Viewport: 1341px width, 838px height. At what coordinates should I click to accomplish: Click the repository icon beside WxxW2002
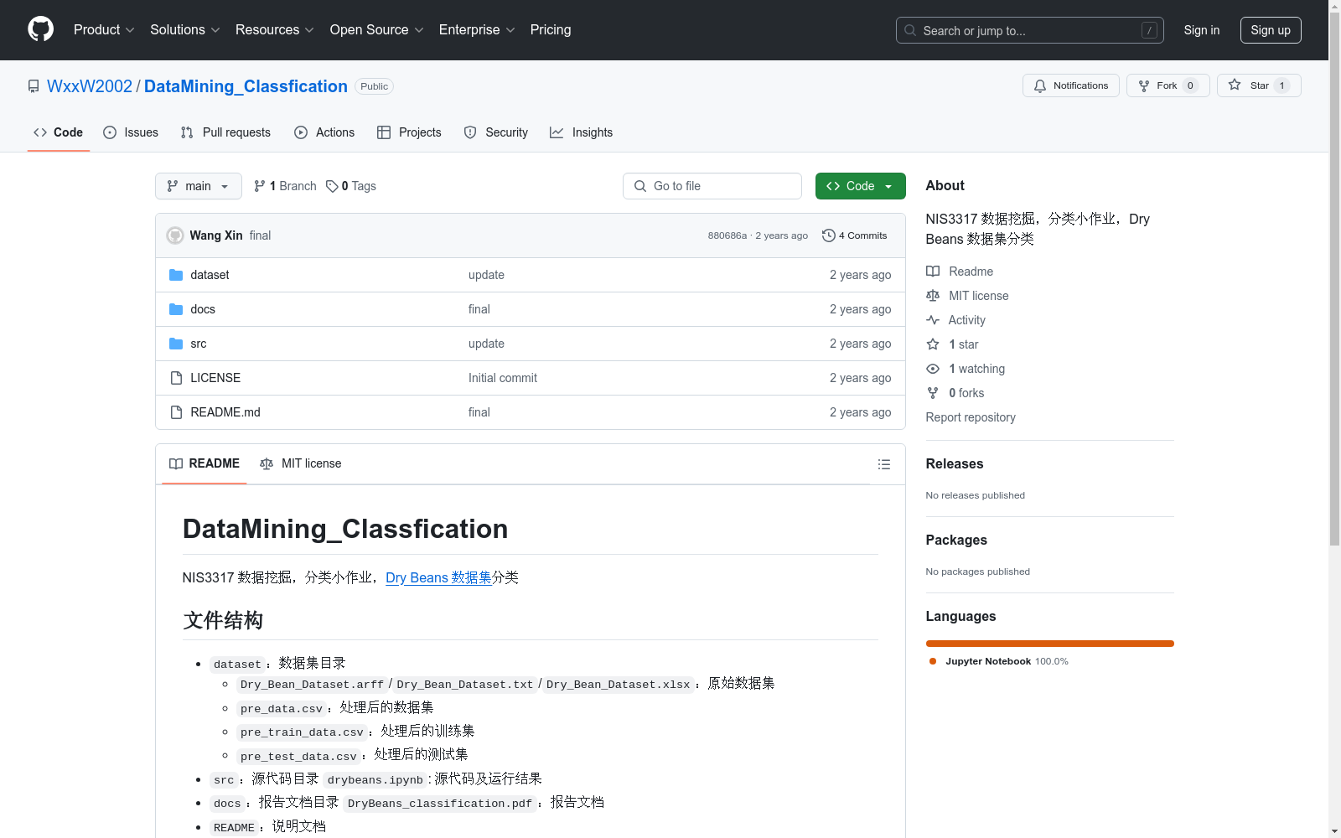point(34,86)
